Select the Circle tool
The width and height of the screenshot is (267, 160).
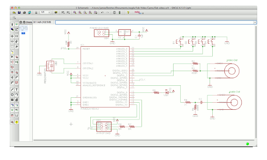pos(12,95)
